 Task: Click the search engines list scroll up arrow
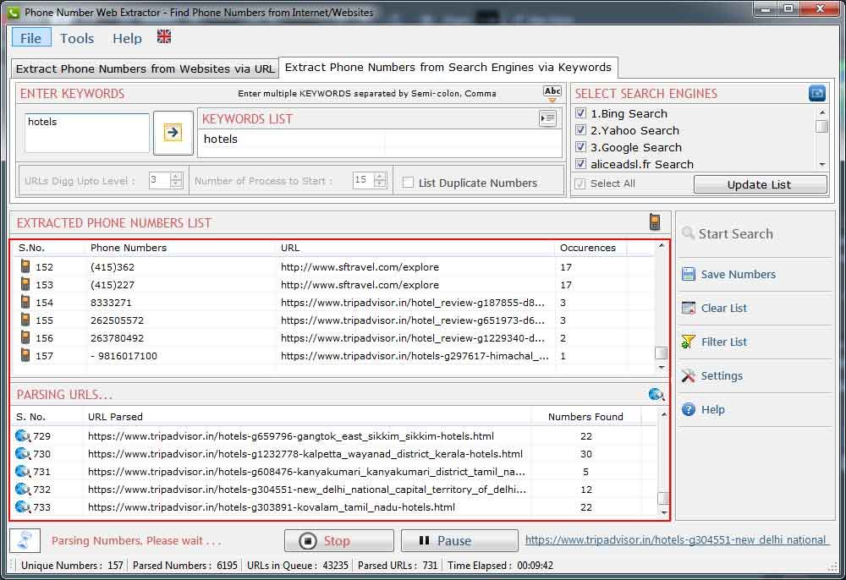(822, 112)
